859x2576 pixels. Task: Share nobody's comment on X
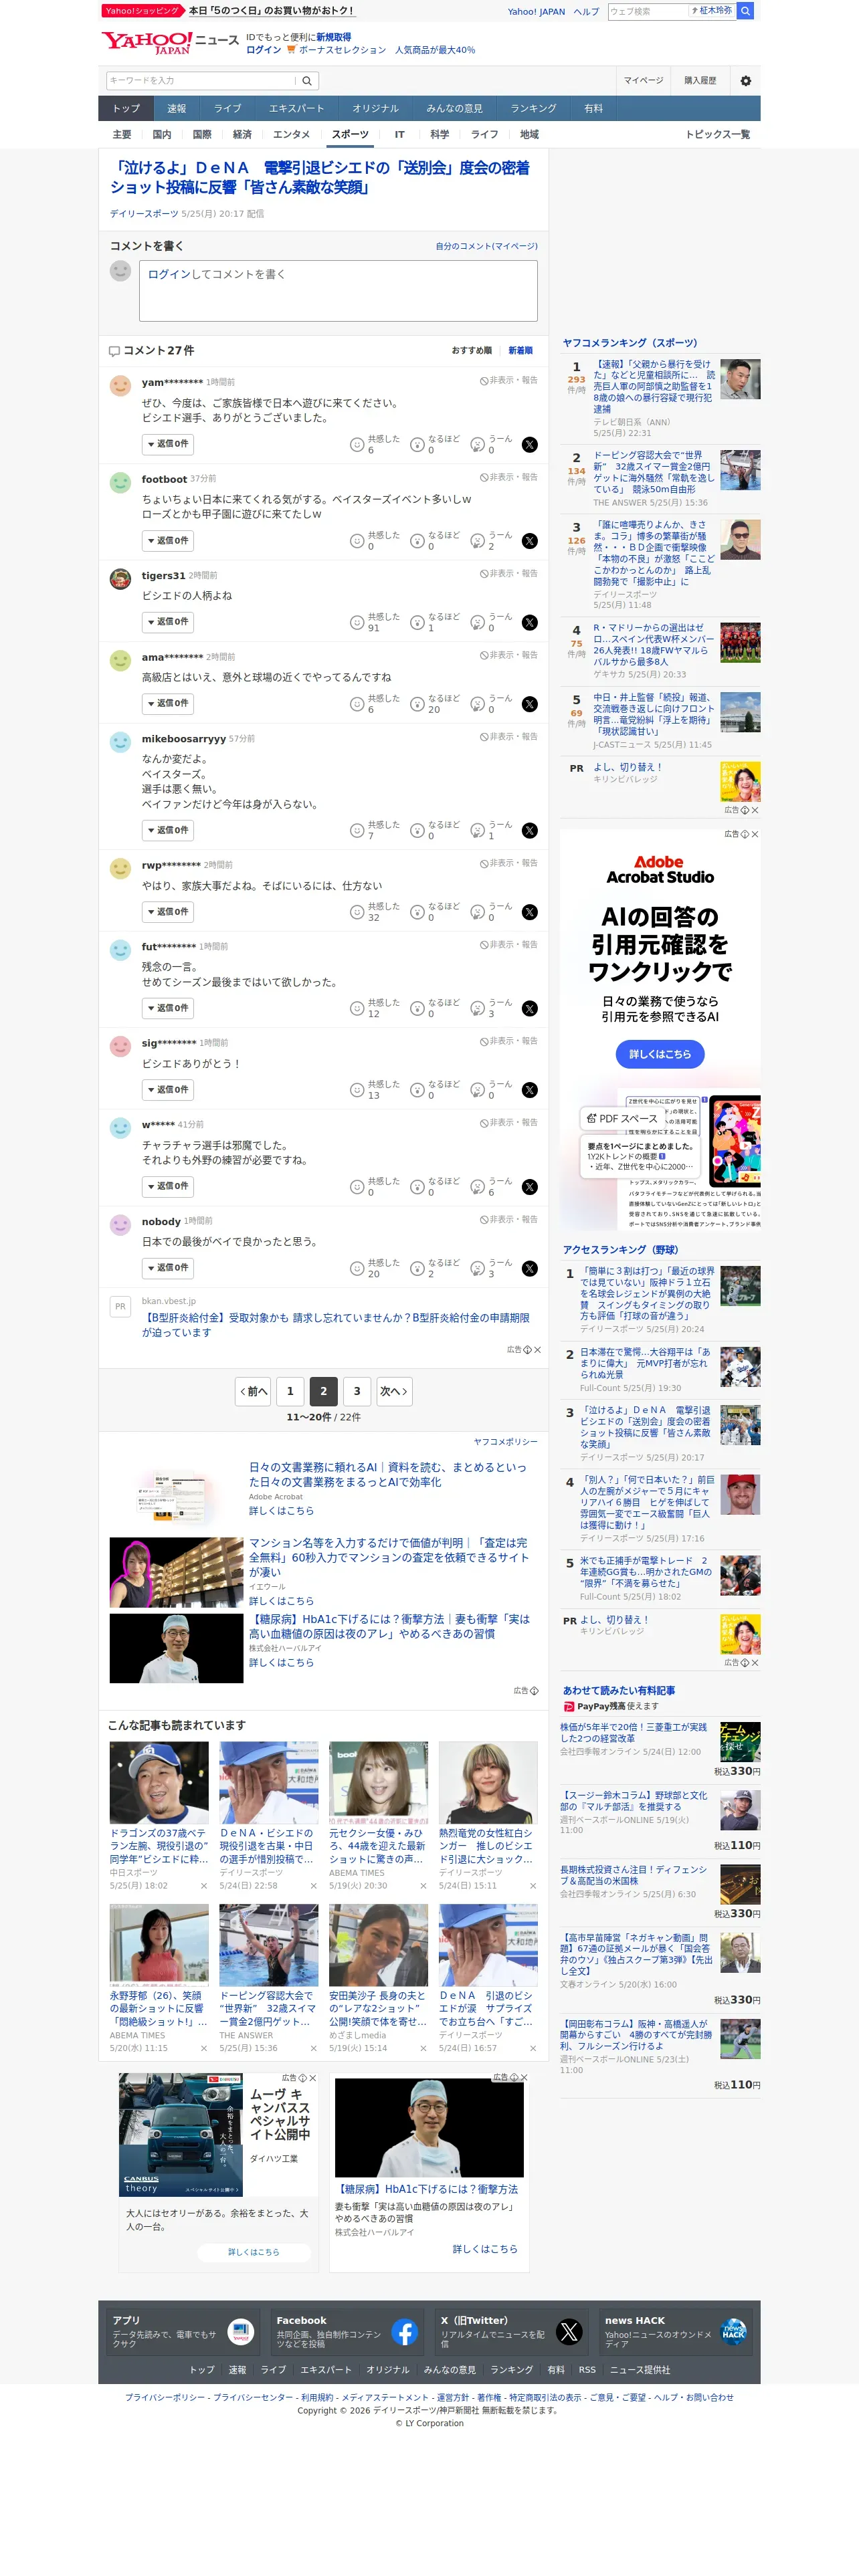coord(530,1269)
